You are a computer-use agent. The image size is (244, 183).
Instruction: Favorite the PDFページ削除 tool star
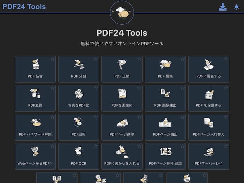(x=139, y=117)
